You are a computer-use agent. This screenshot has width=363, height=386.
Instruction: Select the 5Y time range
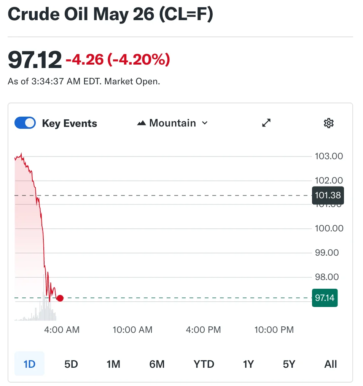pyautogui.click(x=289, y=364)
